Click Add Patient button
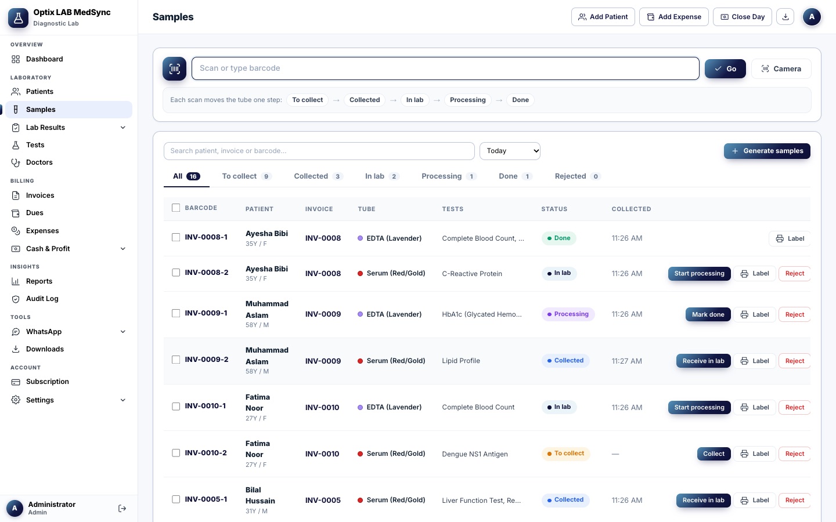836x522 pixels. (603, 17)
